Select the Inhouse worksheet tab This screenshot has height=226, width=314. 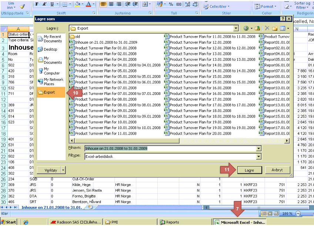(x=51, y=207)
